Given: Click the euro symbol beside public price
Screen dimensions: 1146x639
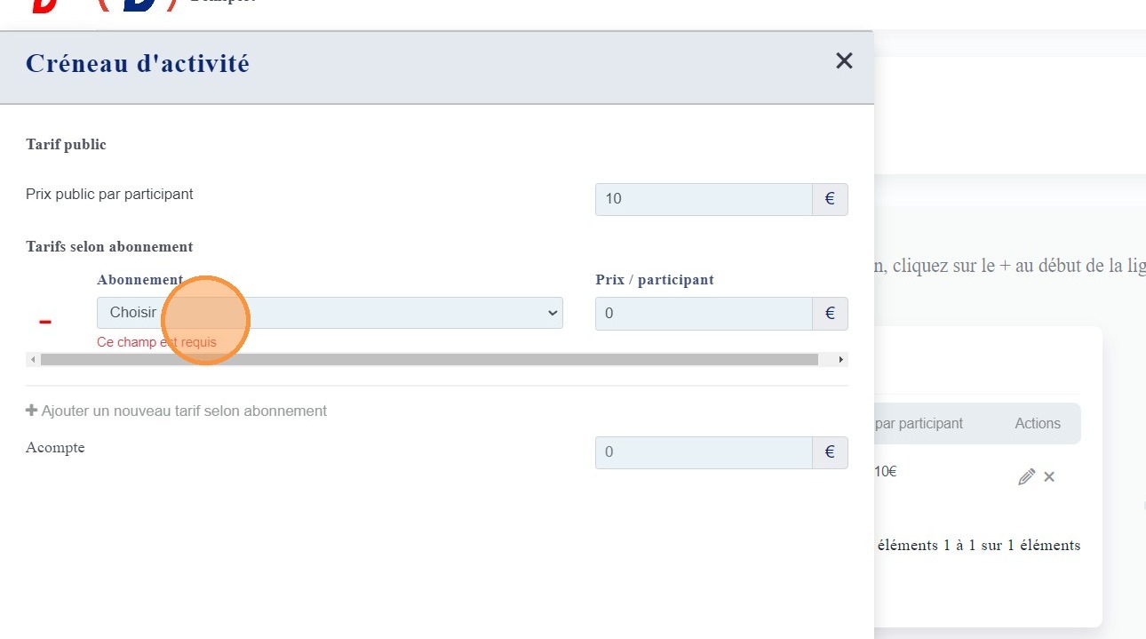Looking at the screenshot, I should (x=830, y=199).
